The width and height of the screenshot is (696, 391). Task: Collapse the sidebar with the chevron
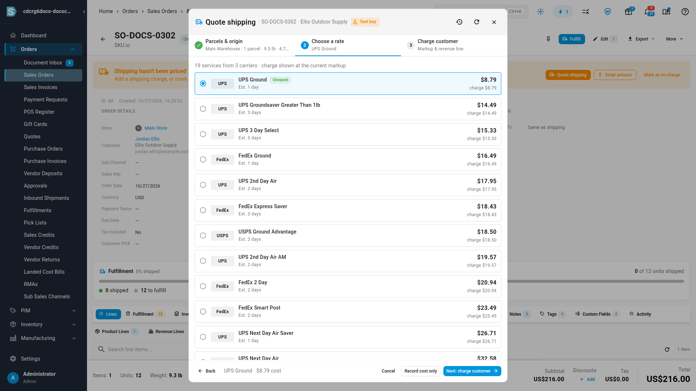[x=84, y=12]
